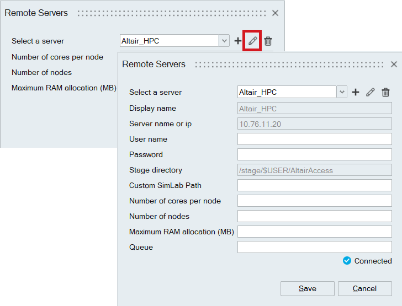
Task: Delete server using back dialog trash icon
Action: coord(268,41)
